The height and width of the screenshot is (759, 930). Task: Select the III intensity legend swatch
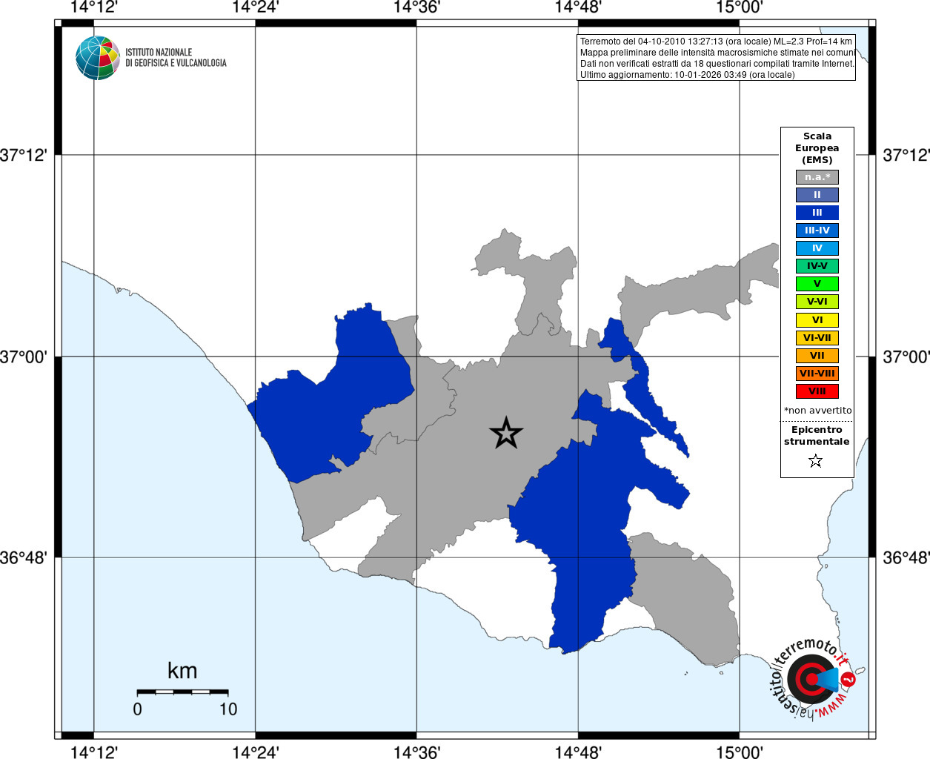coord(817,213)
